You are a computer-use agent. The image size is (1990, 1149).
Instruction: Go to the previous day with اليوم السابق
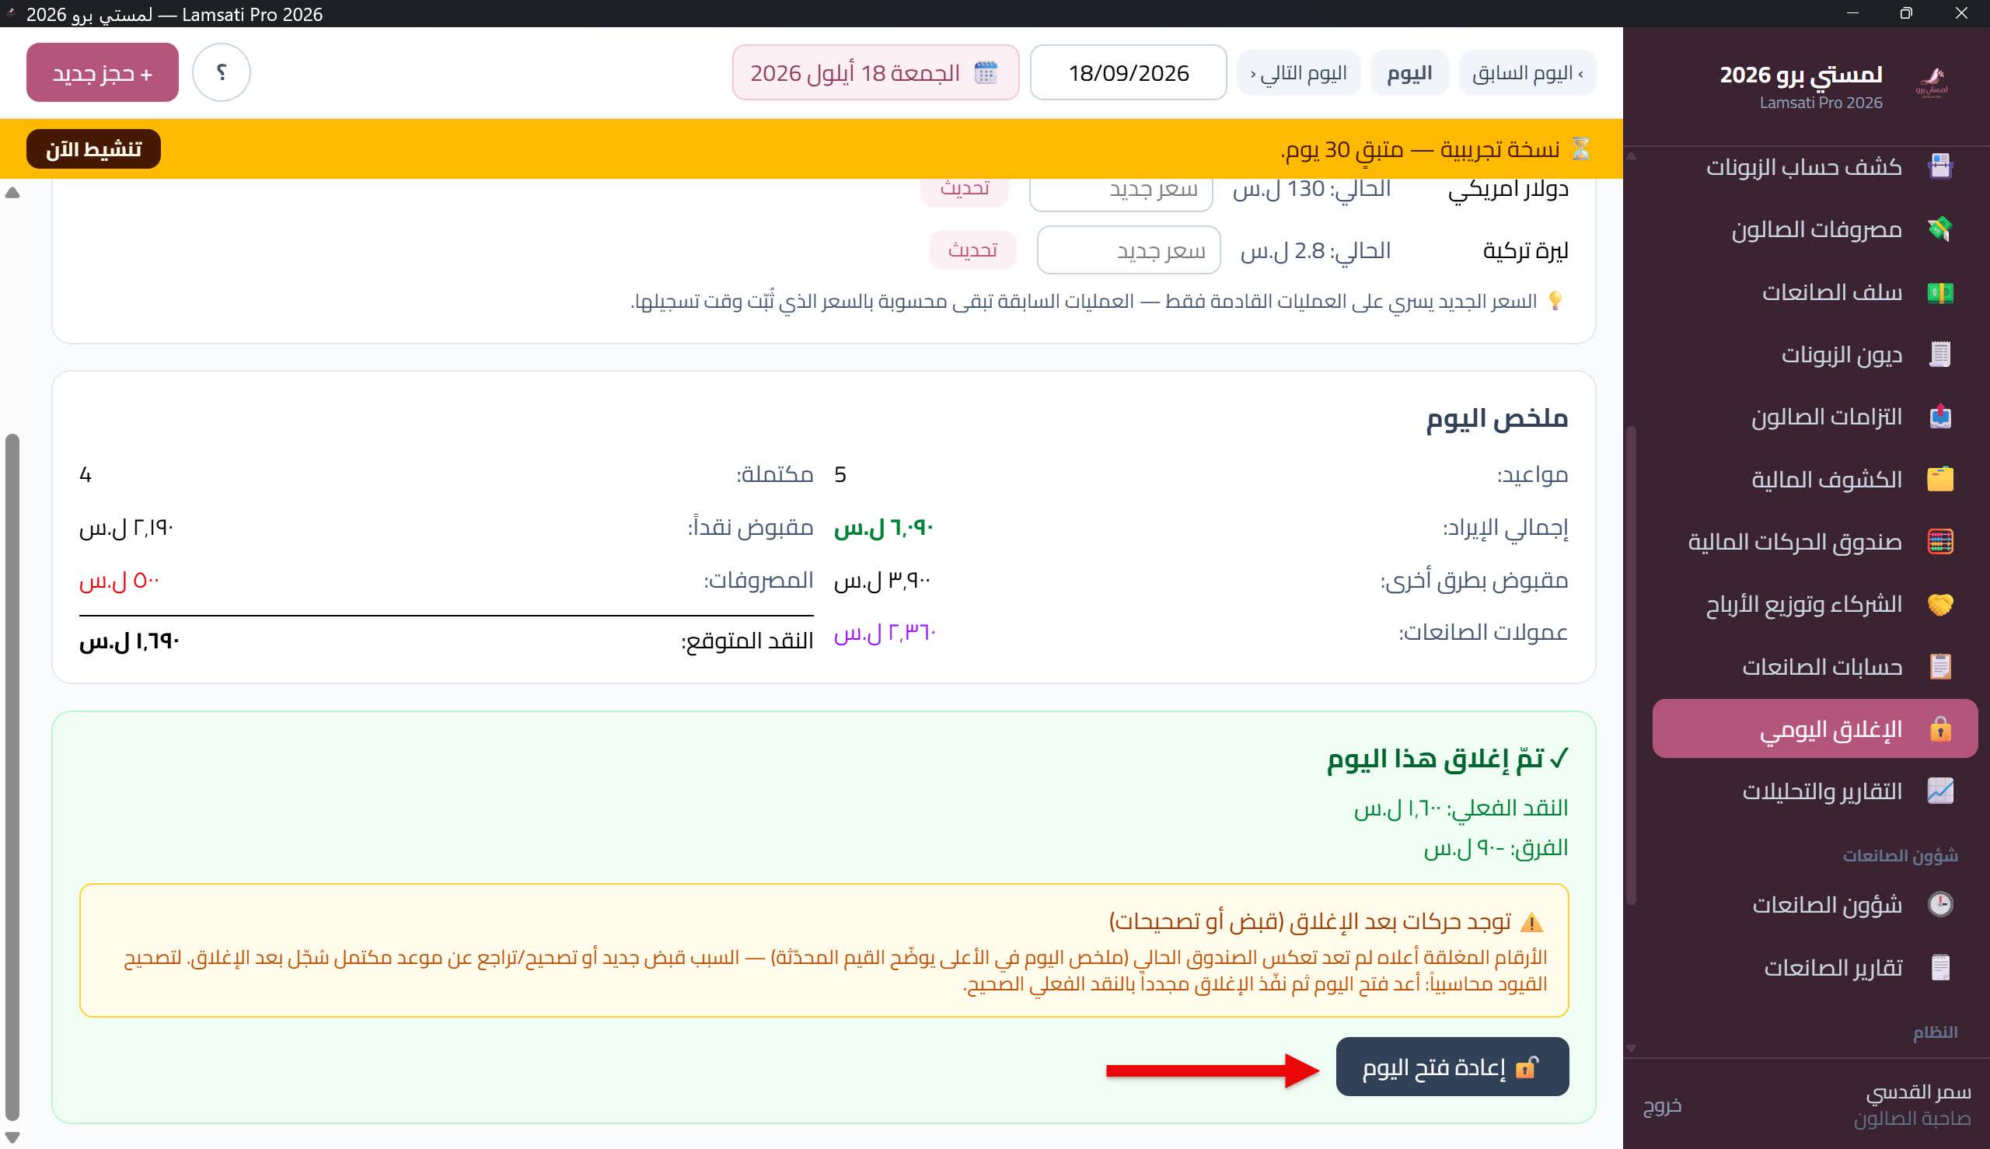tap(1527, 72)
